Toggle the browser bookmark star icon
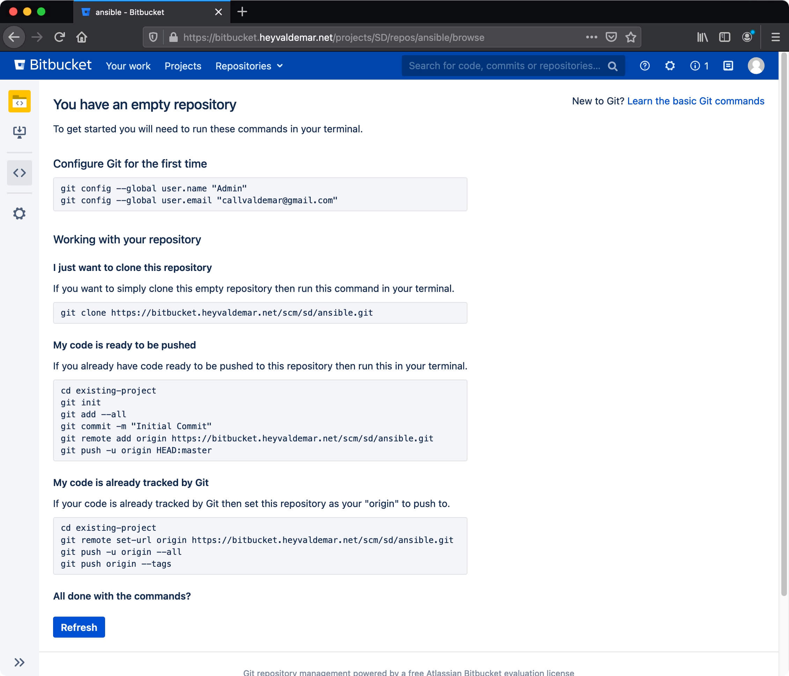The width and height of the screenshot is (789, 676). (632, 38)
